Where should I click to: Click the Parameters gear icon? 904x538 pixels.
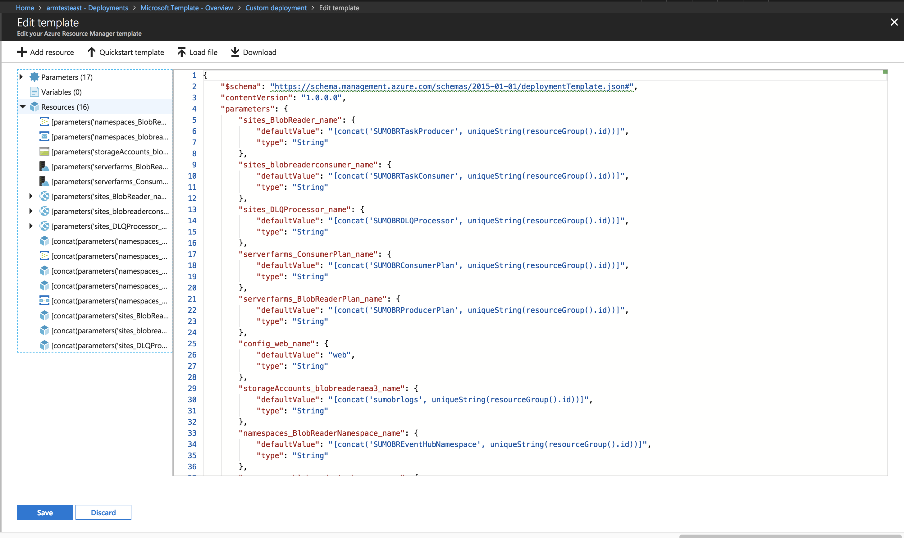[x=34, y=77]
